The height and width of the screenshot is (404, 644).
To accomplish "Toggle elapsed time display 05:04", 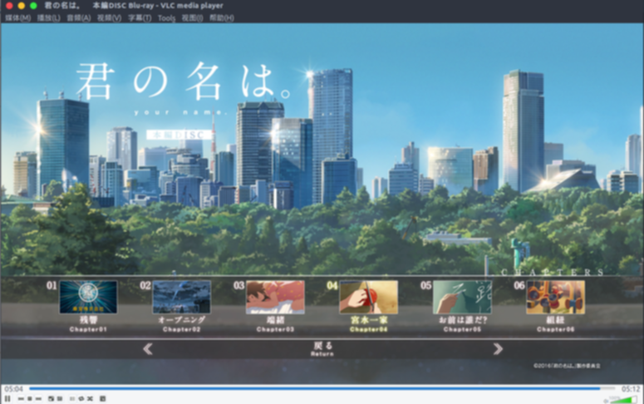I will pos(13,389).
